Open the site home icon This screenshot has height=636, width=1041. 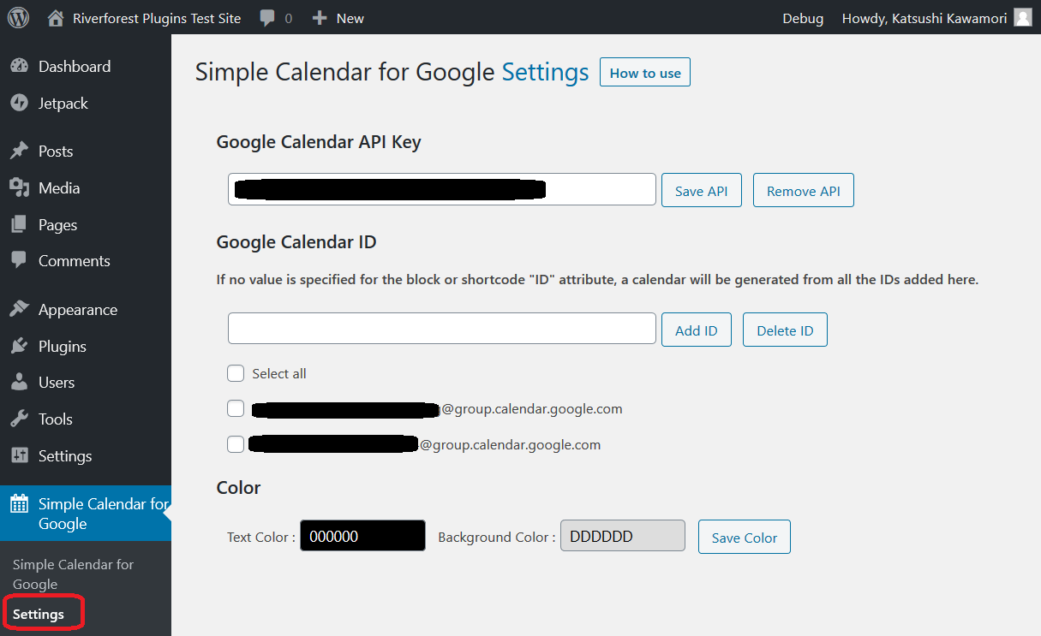(56, 17)
